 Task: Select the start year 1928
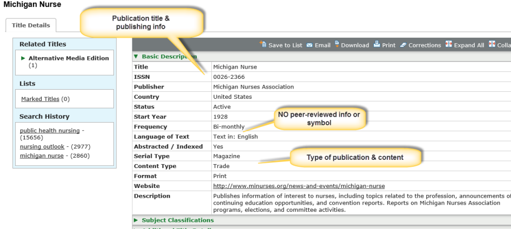220,117
